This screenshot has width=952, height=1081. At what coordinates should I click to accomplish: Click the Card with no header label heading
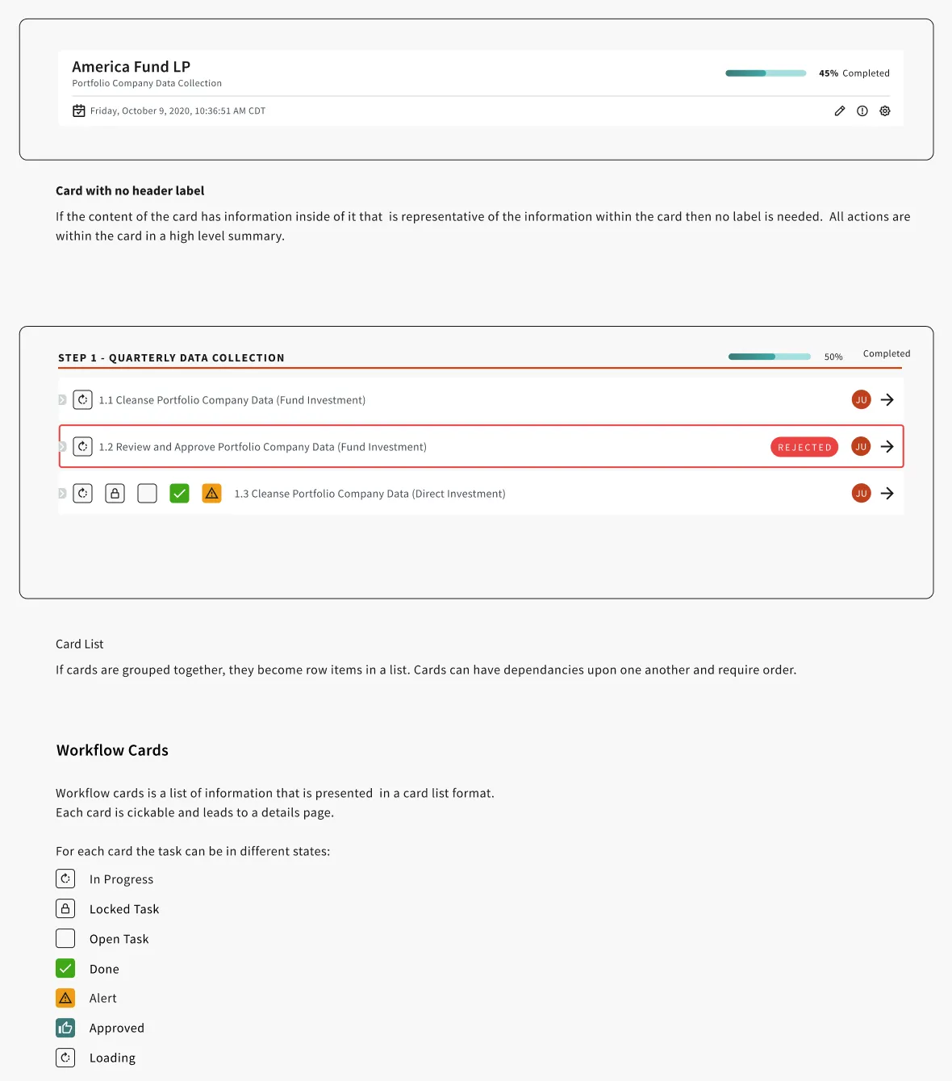click(x=130, y=191)
